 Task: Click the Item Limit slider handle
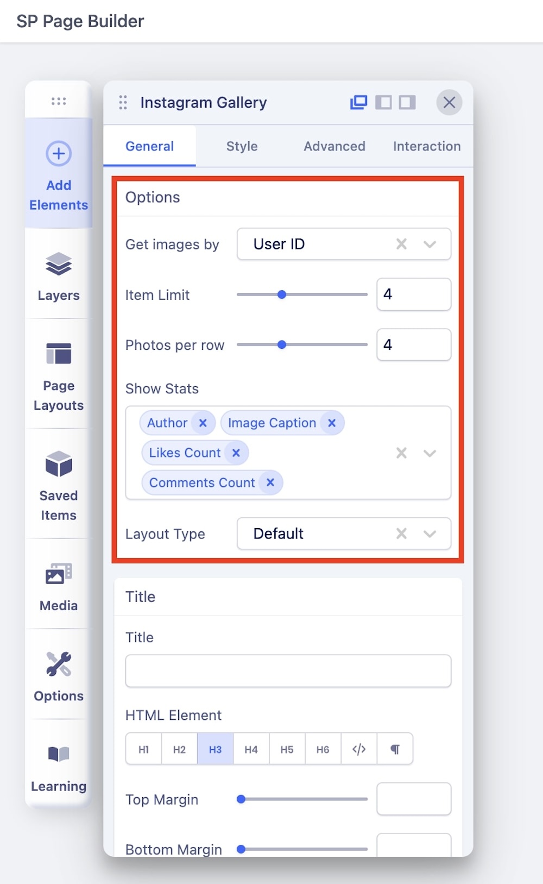click(282, 294)
